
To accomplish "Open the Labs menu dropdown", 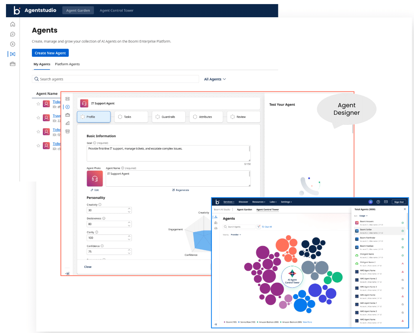I will point(273,202).
